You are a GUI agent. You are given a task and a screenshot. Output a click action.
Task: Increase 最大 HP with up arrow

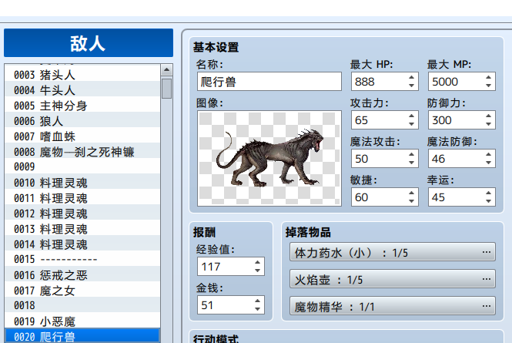click(411, 78)
